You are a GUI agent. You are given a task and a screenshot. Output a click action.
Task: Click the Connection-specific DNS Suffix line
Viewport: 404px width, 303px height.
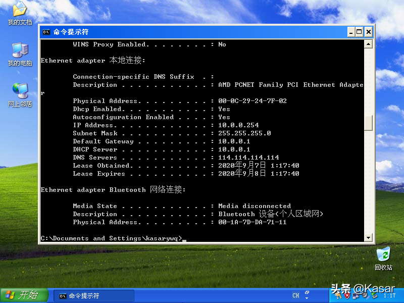(x=143, y=77)
